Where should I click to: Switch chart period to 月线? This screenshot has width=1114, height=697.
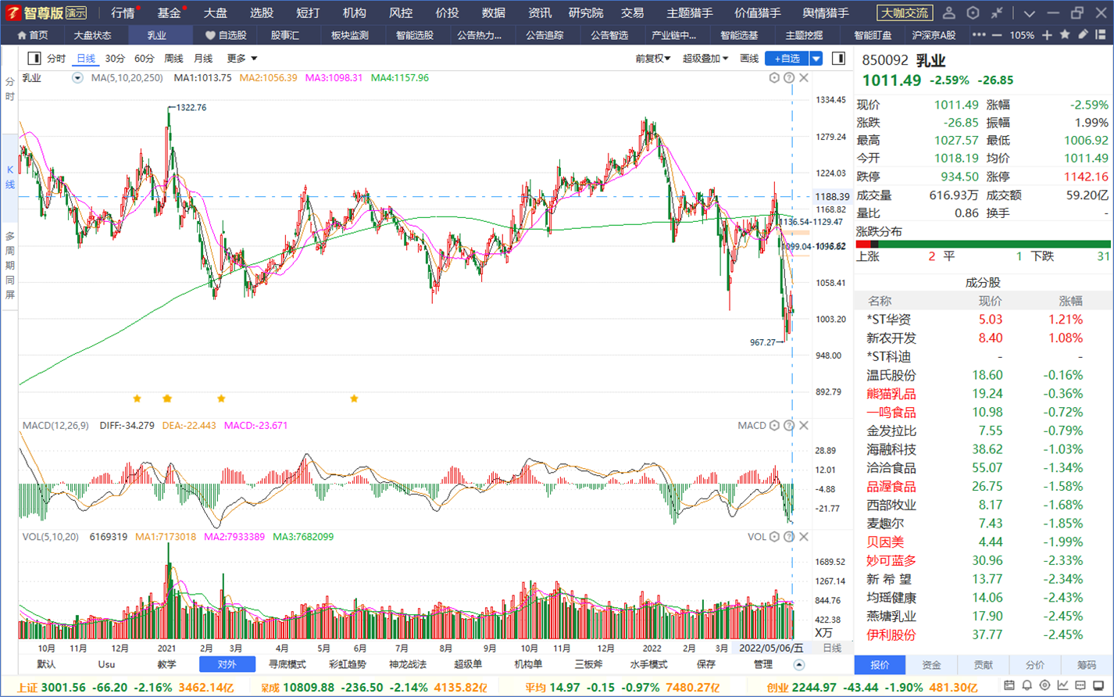click(203, 59)
